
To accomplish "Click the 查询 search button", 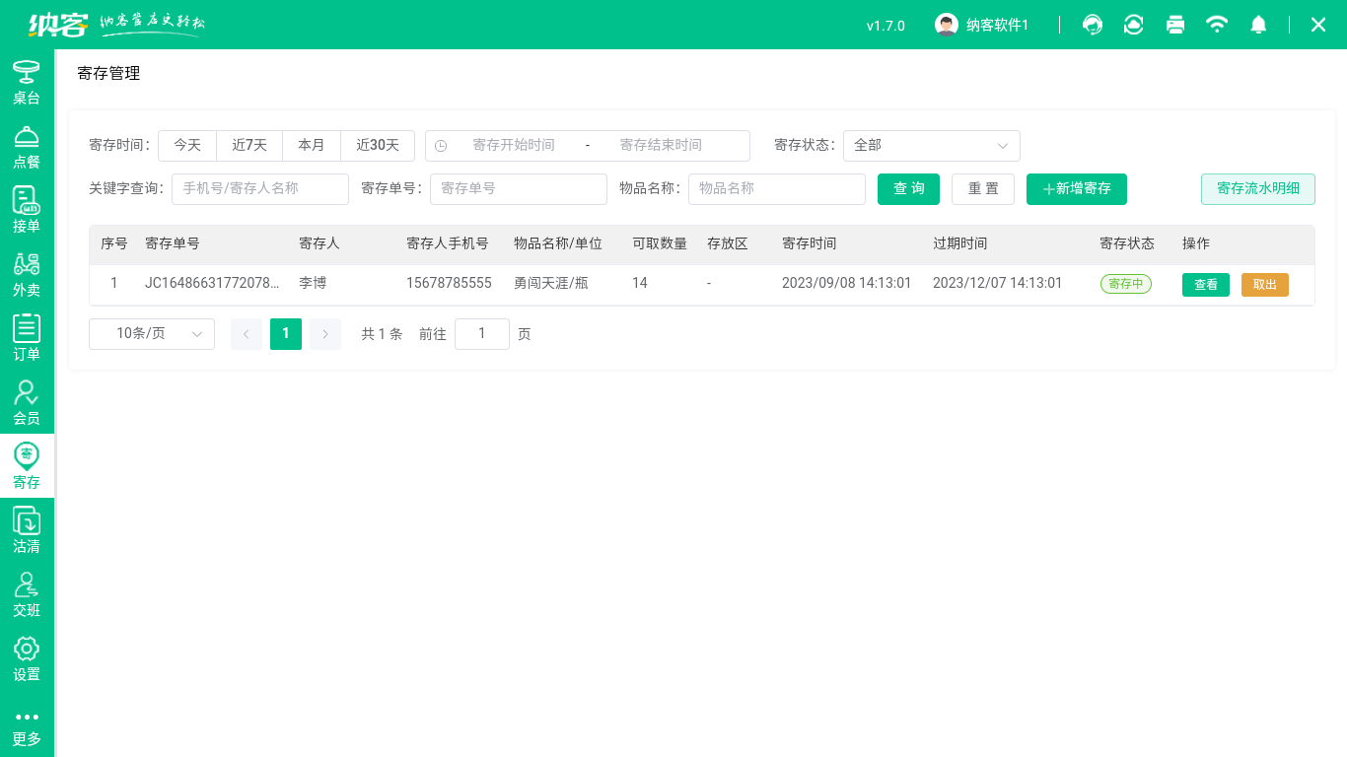I will coord(908,188).
